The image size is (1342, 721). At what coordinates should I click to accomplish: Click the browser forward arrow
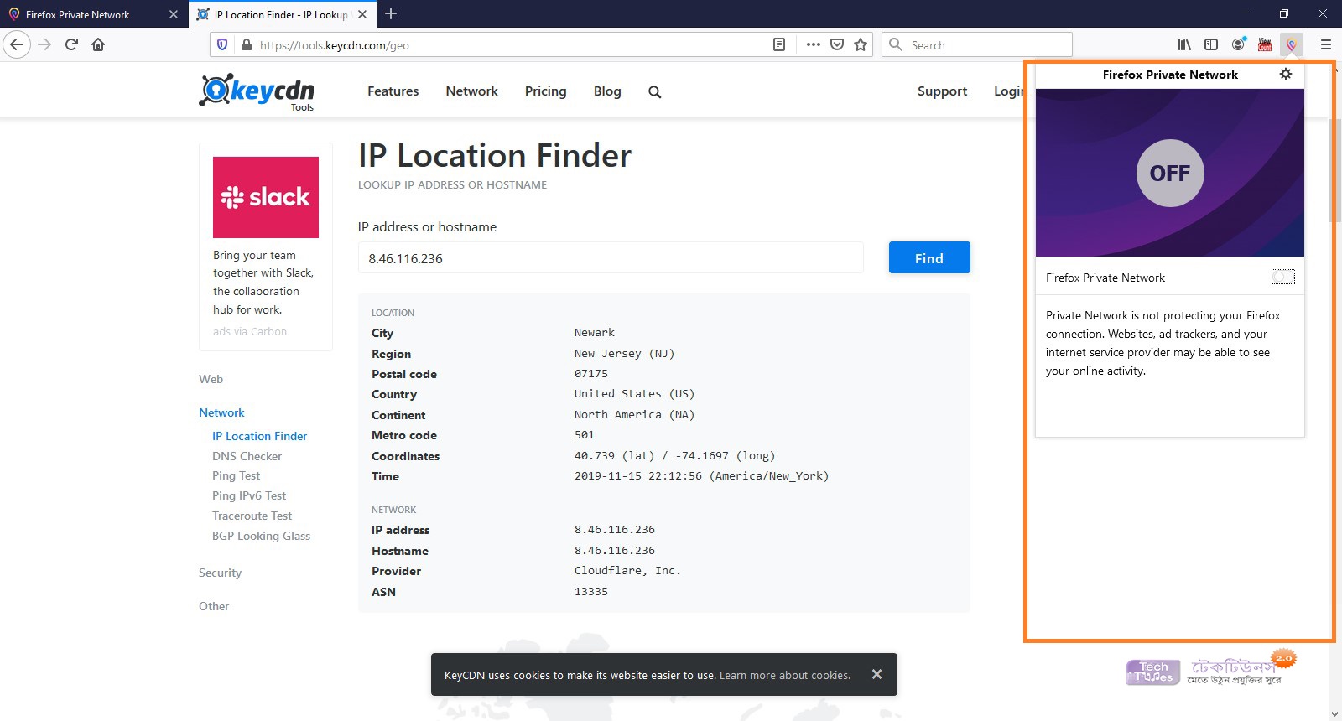coord(45,44)
